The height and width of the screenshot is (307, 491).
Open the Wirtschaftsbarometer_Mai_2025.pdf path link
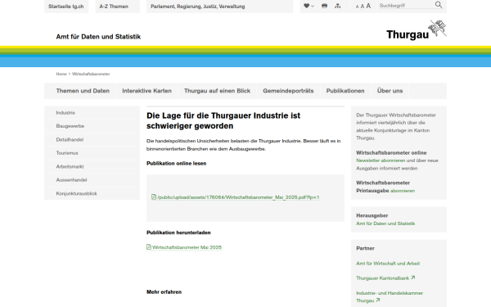click(238, 197)
